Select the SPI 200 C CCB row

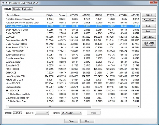pyautogui.click(x=73, y=90)
